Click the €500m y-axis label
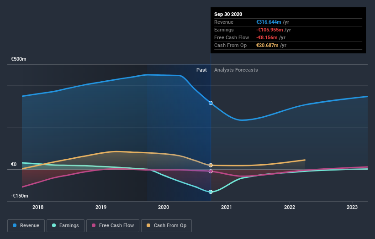Viewport: 375px width, 239px height. [x=19, y=59]
